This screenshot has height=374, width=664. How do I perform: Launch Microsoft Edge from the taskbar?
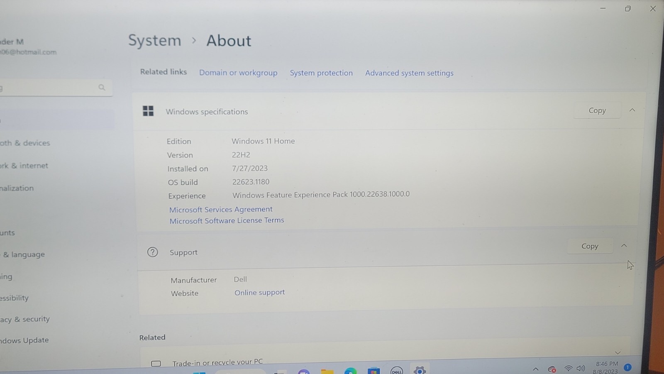[351, 371]
